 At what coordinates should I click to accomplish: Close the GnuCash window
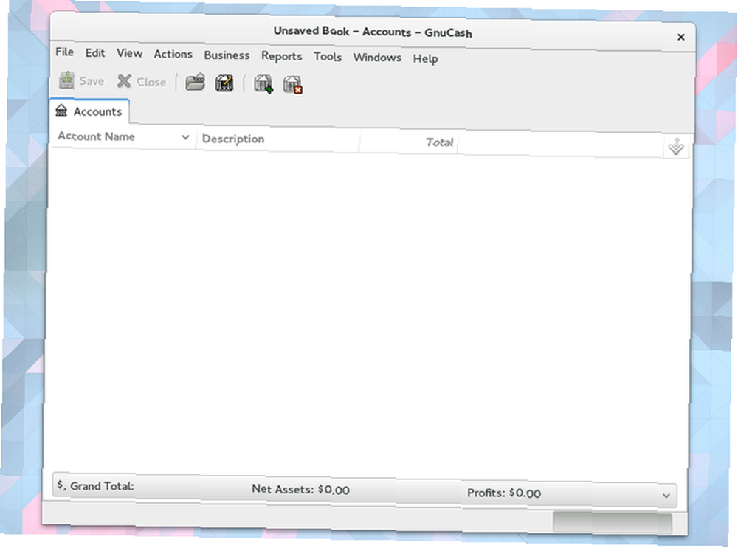click(680, 37)
